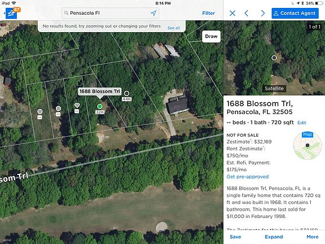
Task: Tap the heart saved-home marker
Action: coord(77,106)
